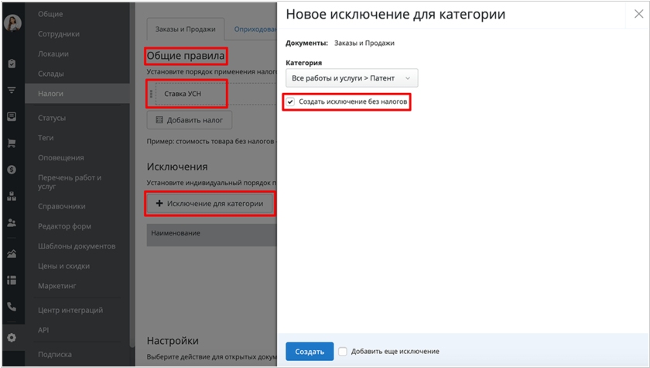Open the orders clipboard icon
This screenshot has height=368, width=650.
(12, 64)
